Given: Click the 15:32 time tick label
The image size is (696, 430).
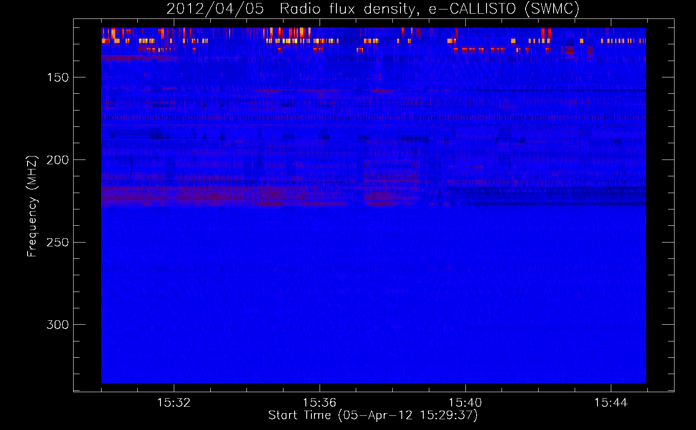Looking at the screenshot, I should pos(174,403).
